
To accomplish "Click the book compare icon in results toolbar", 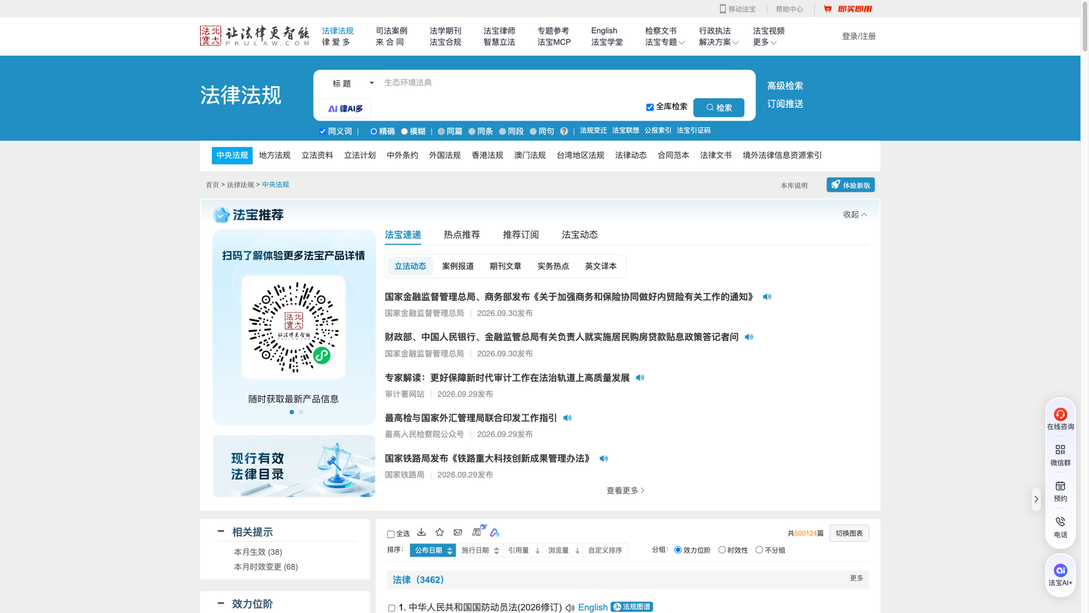I will 477,532.
